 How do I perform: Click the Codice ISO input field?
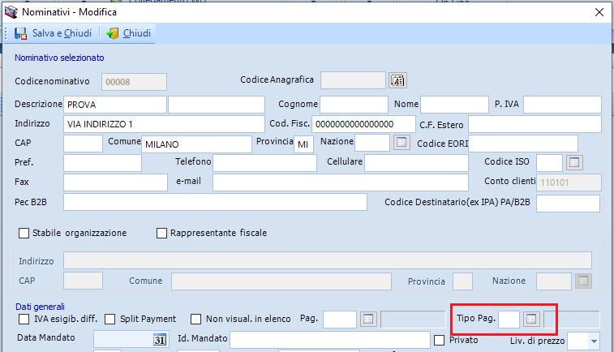pyautogui.click(x=549, y=163)
